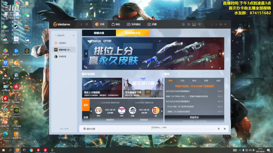Open the headset support icon

point(200,24)
